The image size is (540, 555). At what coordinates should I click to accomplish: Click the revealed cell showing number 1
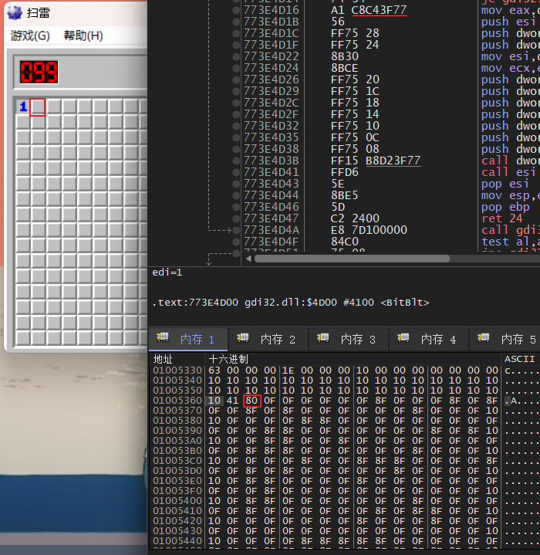(23, 107)
